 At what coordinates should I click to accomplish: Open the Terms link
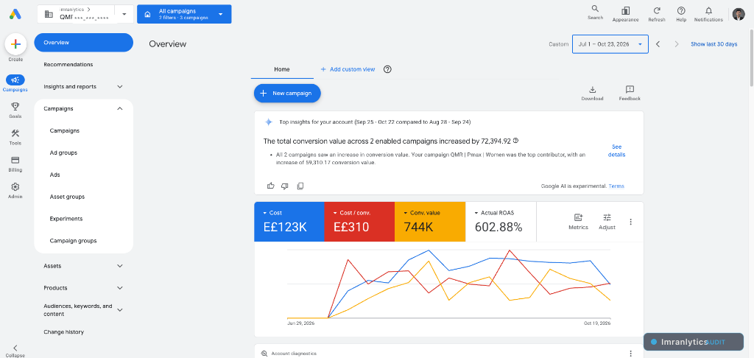tap(616, 186)
